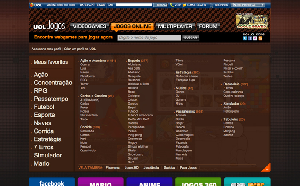The width and height of the screenshot is (300, 186).
Task: Open the Multiplayer tab
Action: tap(175, 26)
